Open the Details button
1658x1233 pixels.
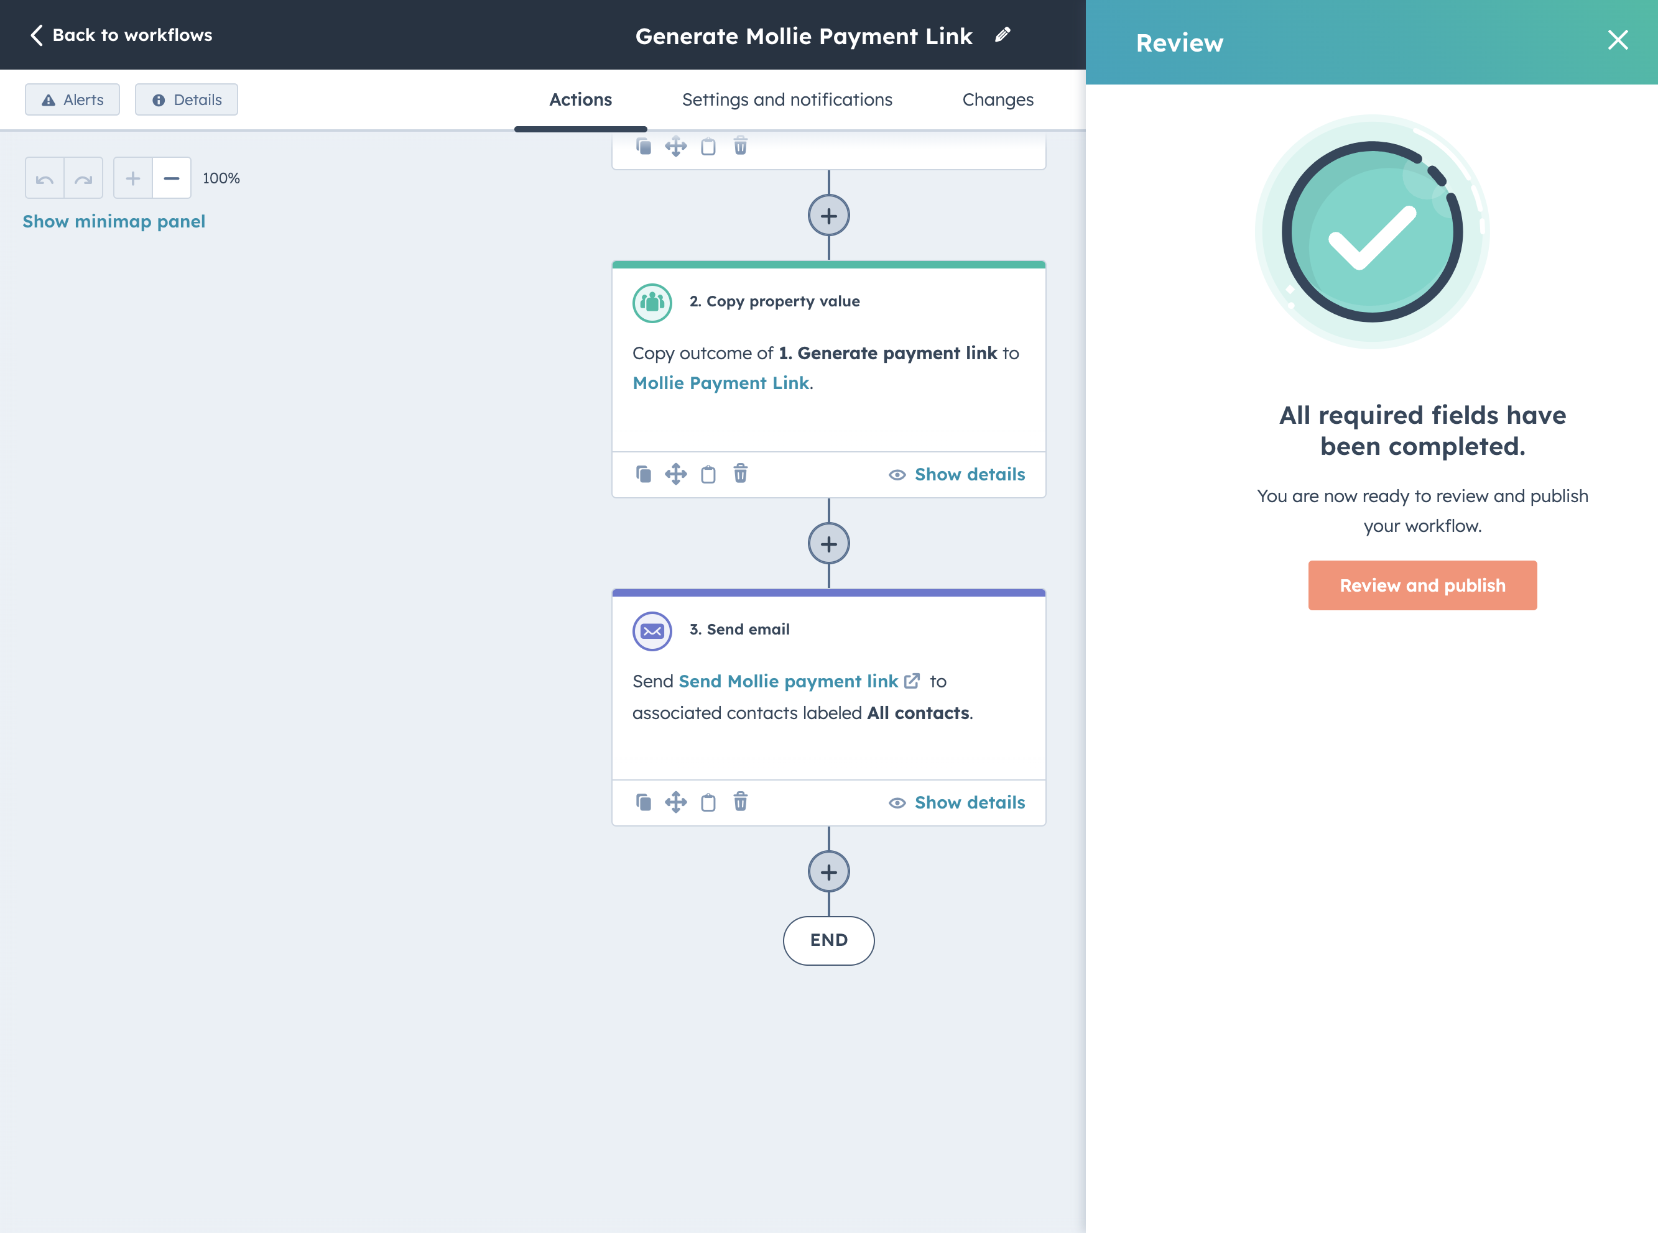click(187, 99)
